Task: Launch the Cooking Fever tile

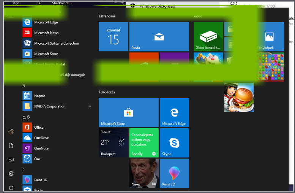Action: 239,98
